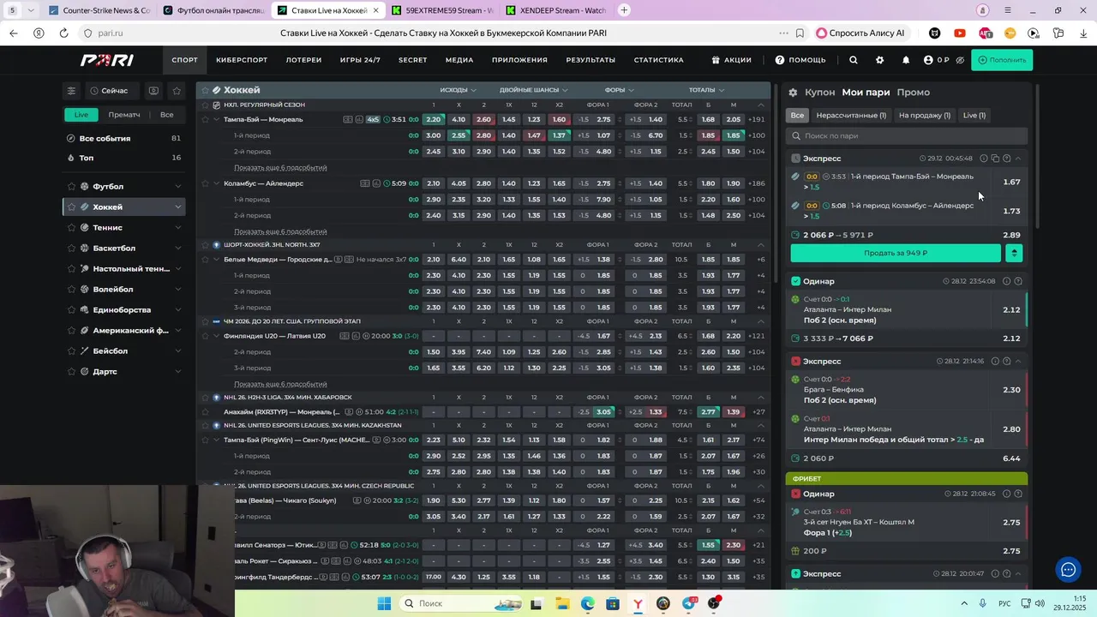This screenshot has width=1097, height=617.
Task: Filter events with video broadcast icon
Action: coord(153,91)
